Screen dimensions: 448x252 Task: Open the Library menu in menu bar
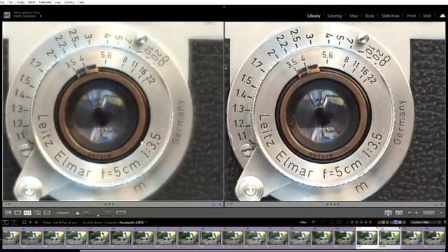click(20, 2)
